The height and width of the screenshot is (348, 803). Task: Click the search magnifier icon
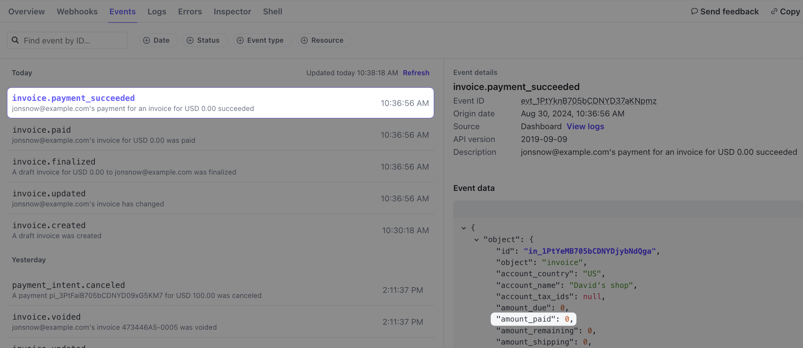click(x=15, y=40)
